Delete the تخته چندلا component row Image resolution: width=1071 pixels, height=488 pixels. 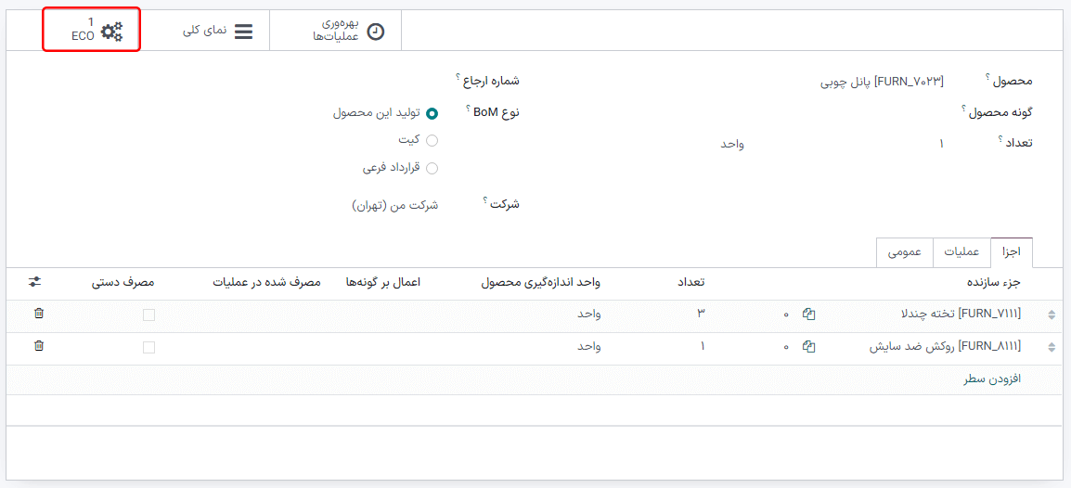pos(38,314)
